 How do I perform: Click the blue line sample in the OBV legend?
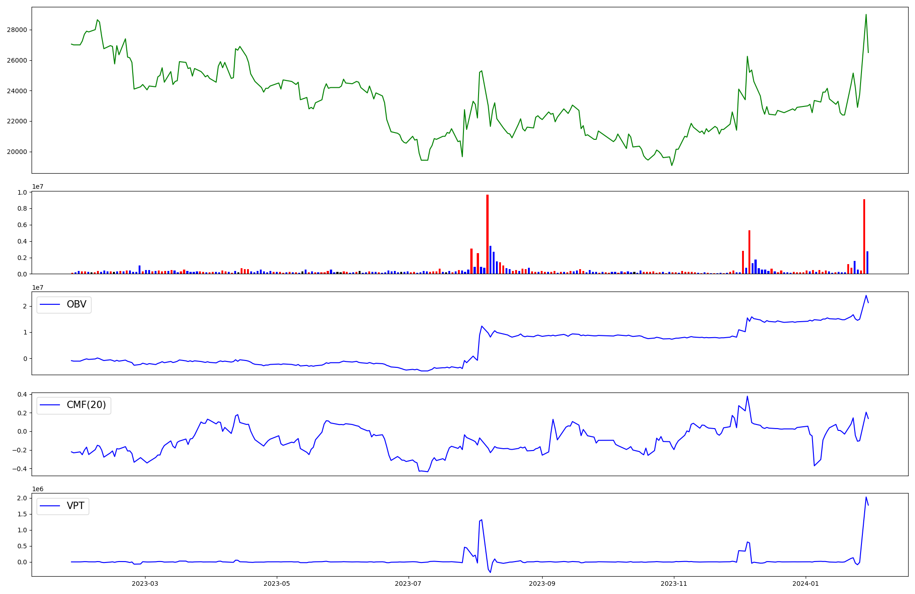pos(50,304)
